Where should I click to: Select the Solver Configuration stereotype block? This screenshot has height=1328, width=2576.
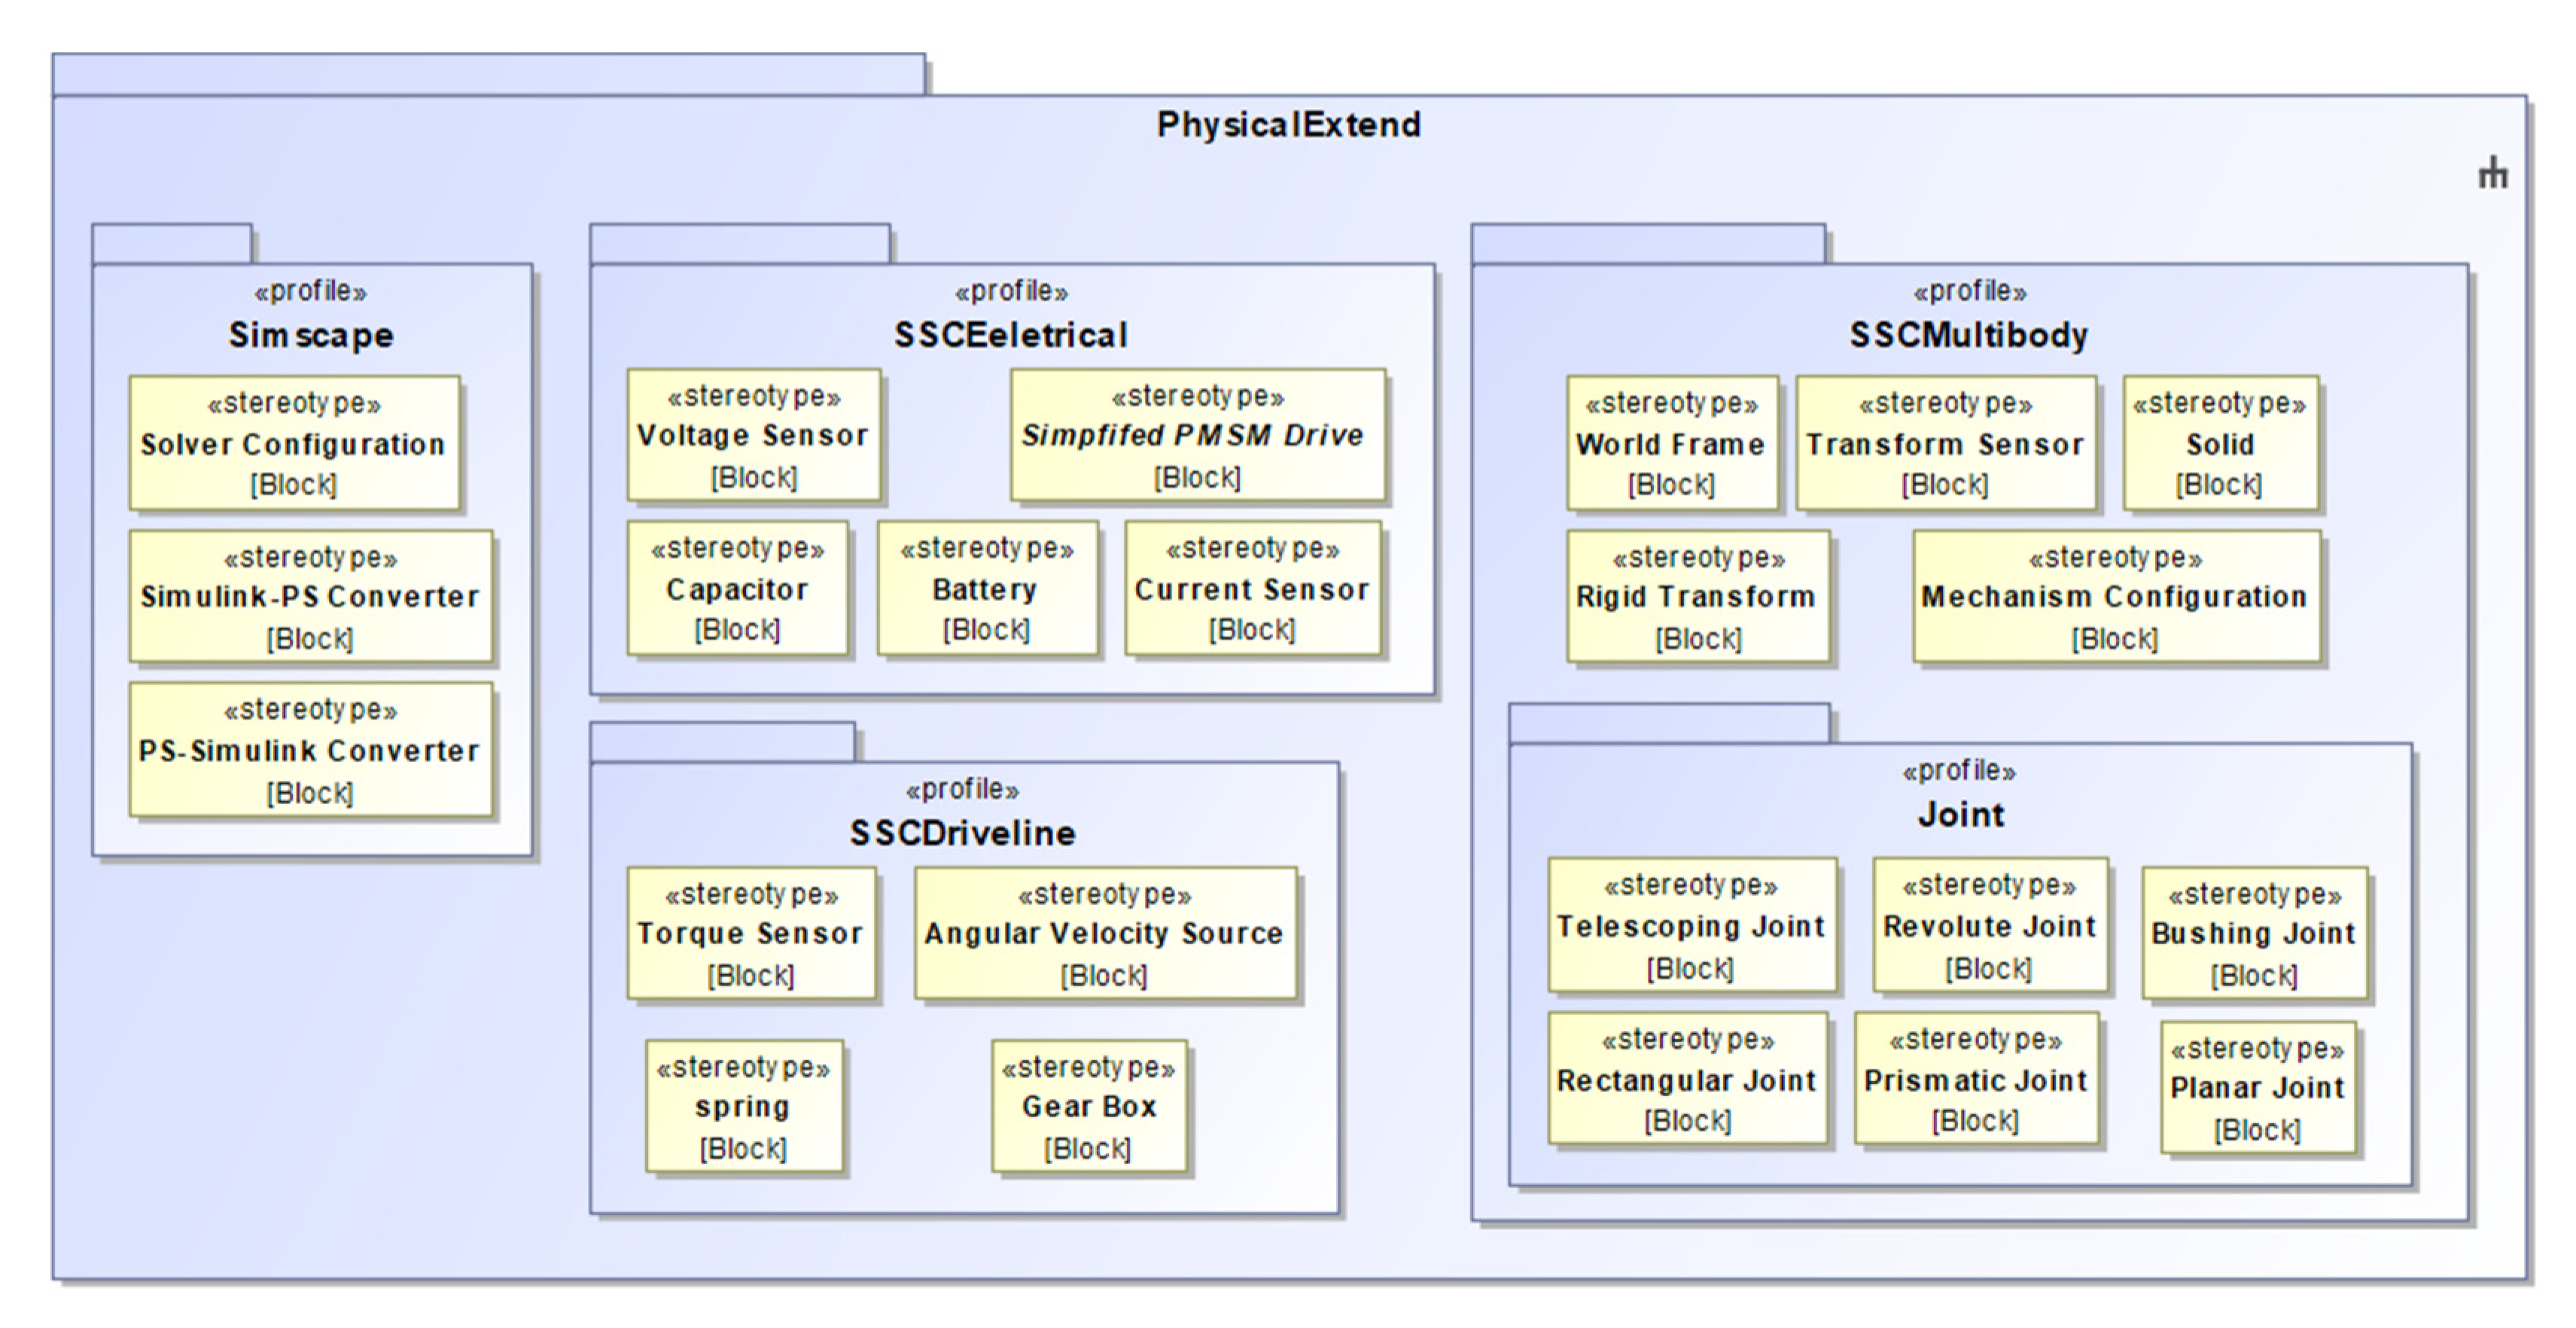click(x=294, y=443)
